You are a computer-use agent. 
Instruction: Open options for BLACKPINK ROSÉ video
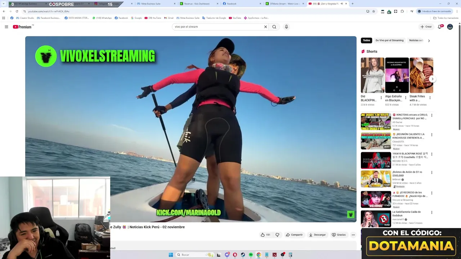click(431, 154)
